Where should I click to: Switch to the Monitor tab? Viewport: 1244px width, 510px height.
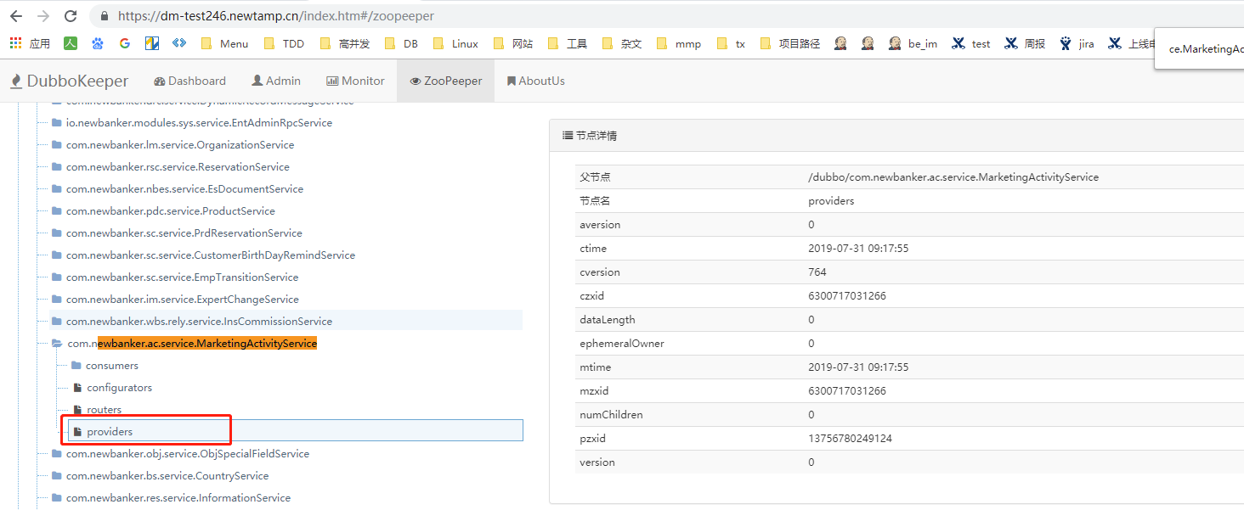click(x=355, y=81)
